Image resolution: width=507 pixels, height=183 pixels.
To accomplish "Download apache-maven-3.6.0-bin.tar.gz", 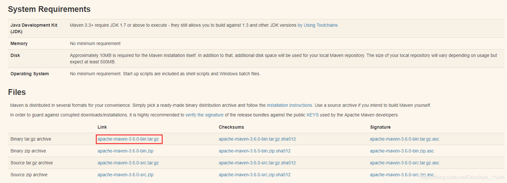I will (x=128, y=139).
